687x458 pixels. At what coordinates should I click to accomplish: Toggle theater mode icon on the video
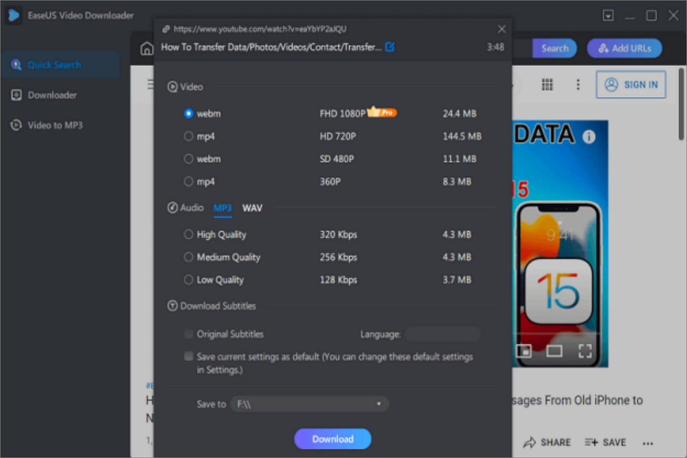pyautogui.click(x=554, y=350)
